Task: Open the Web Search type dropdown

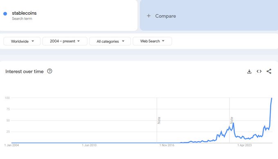Action: 152,41
